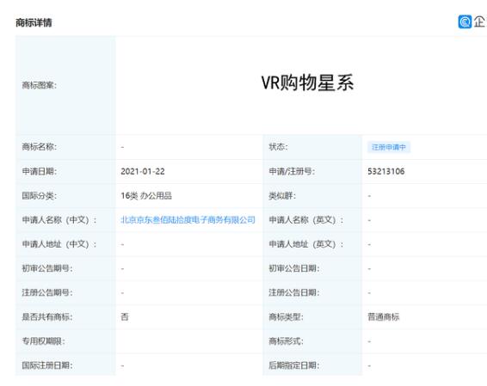Select the trademark image text VR购物星系

307,83
